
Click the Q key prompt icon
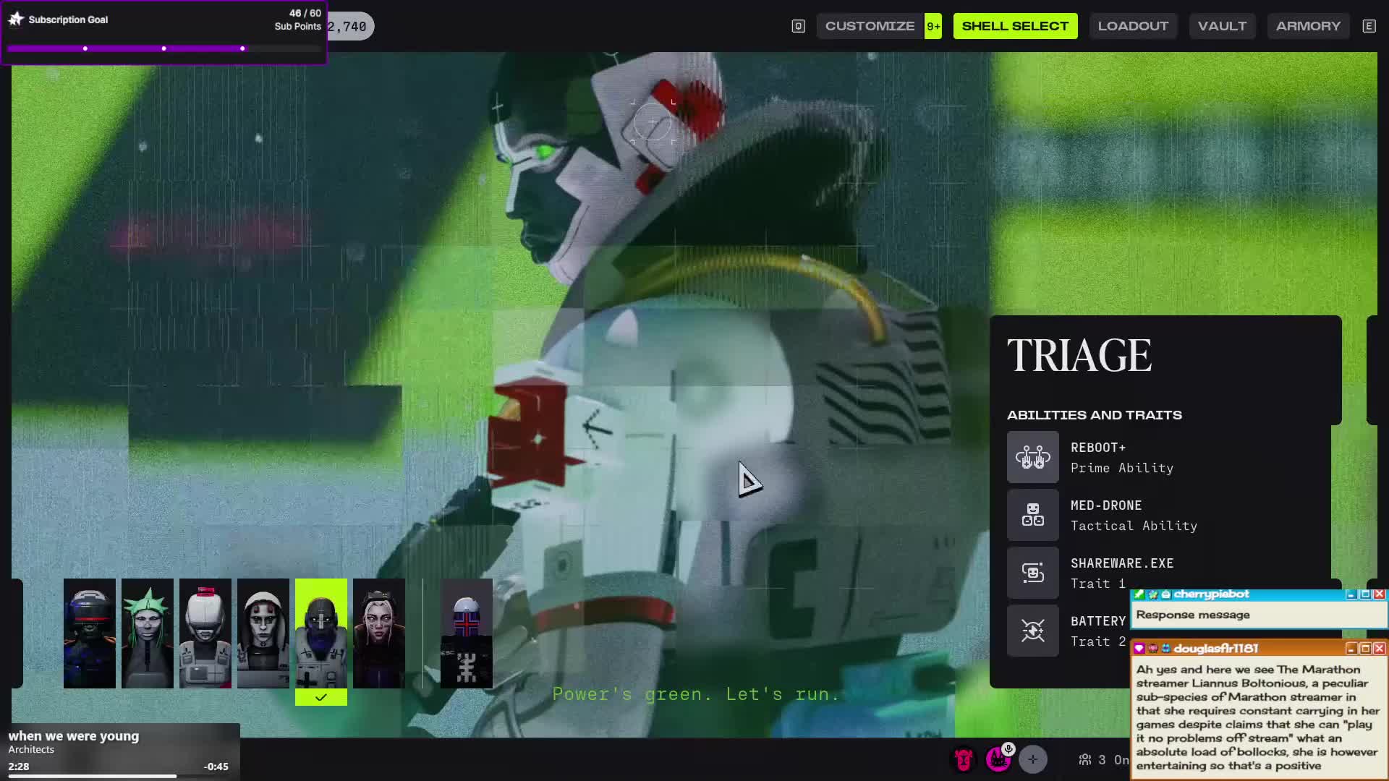tap(798, 26)
